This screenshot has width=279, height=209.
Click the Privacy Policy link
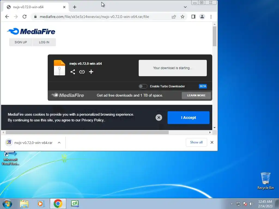[x=93, y=120]
